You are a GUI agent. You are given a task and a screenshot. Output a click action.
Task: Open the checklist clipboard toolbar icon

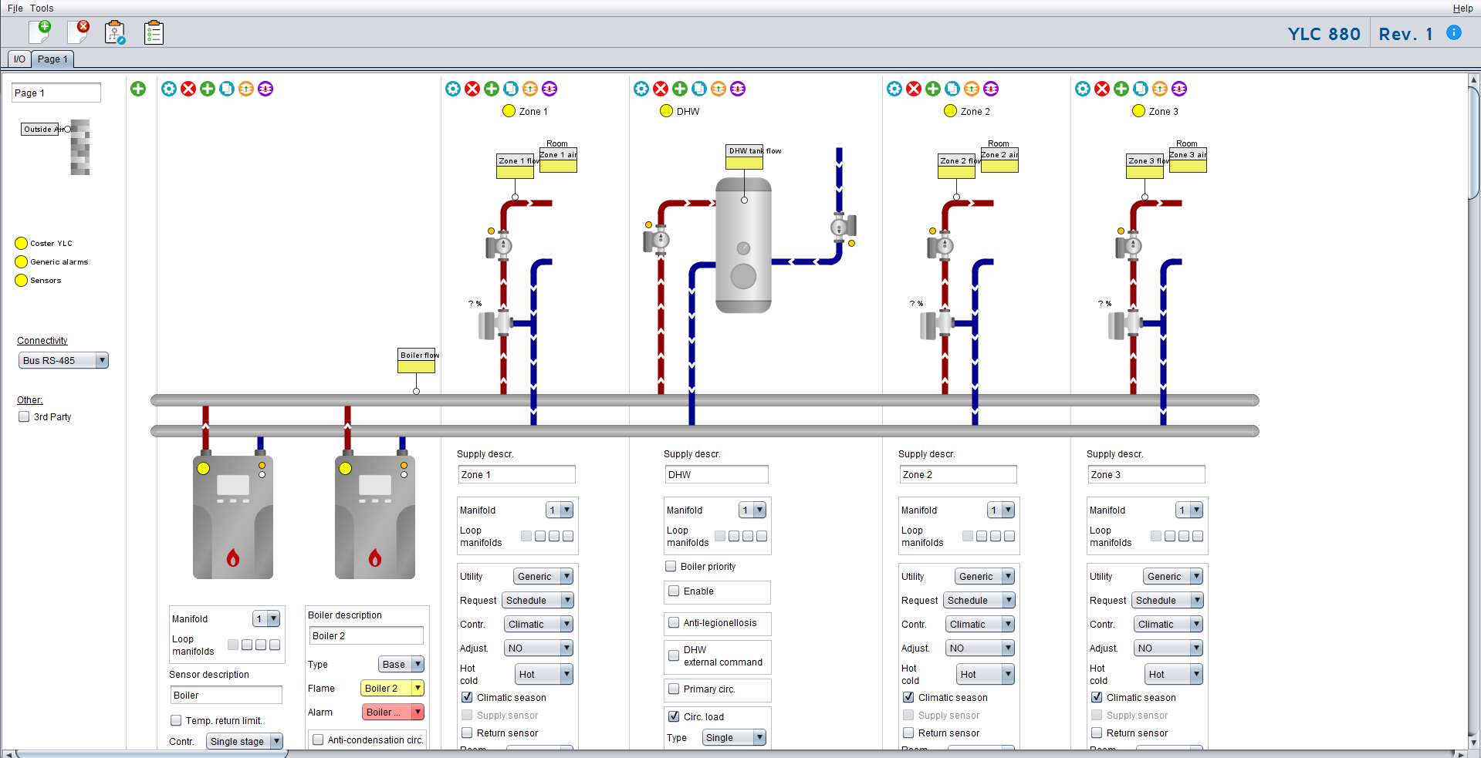pos(154,32)
